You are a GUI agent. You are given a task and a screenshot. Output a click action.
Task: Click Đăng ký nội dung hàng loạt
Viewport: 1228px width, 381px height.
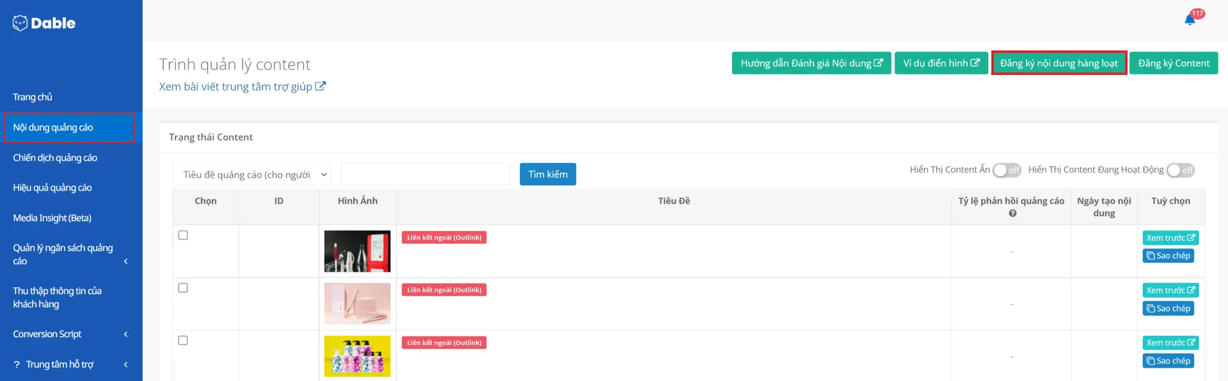pyautogui.click(x=1059, y=63)
